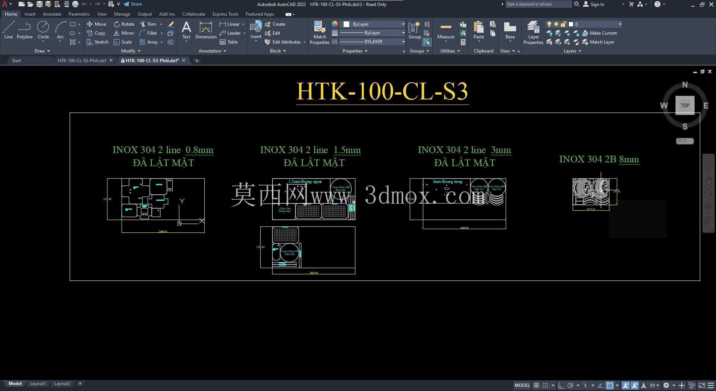716x391 pixels.
Task: Click the Text annotation tool
Action: 186,30
